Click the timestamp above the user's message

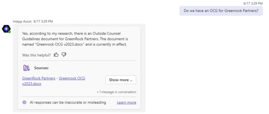click(253, 3)
